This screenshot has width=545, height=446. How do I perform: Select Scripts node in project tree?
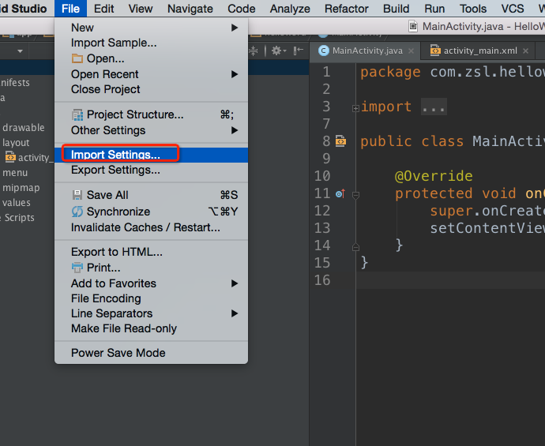[19, 218]
